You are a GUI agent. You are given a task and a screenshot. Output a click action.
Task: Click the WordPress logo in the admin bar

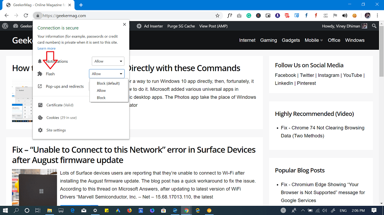click(x=5, y=26)
